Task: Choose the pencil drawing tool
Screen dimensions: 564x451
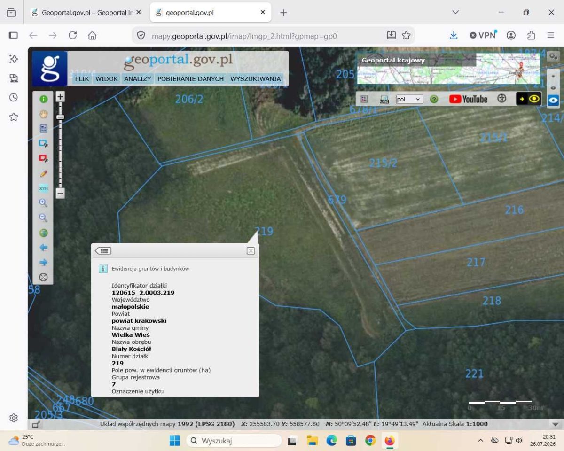Action: [x=43, y=173]
